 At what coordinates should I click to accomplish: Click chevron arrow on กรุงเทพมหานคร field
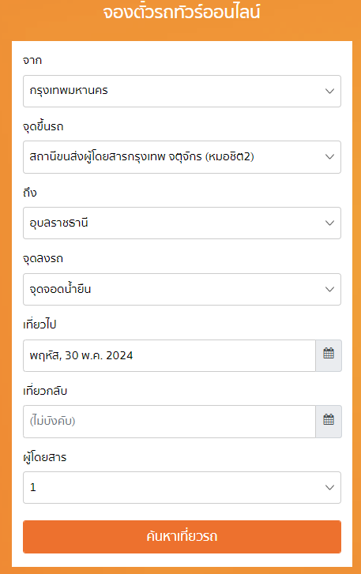coord(330,91)
